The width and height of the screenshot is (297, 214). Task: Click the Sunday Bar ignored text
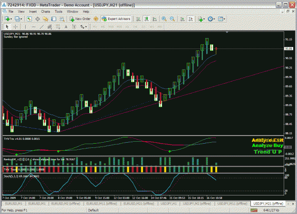tap(16, 37)
